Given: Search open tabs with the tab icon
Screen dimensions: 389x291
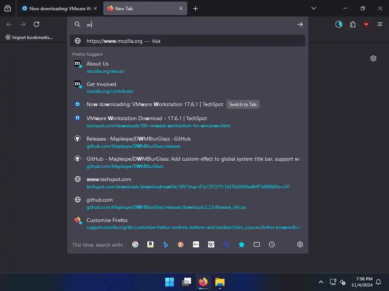Looking at the screenshot, I should click(x=257, y=244).
